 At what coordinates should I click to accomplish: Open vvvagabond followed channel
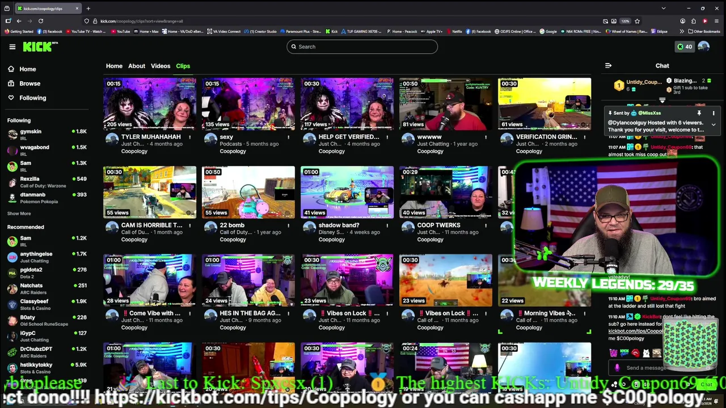tap(47, 150)
